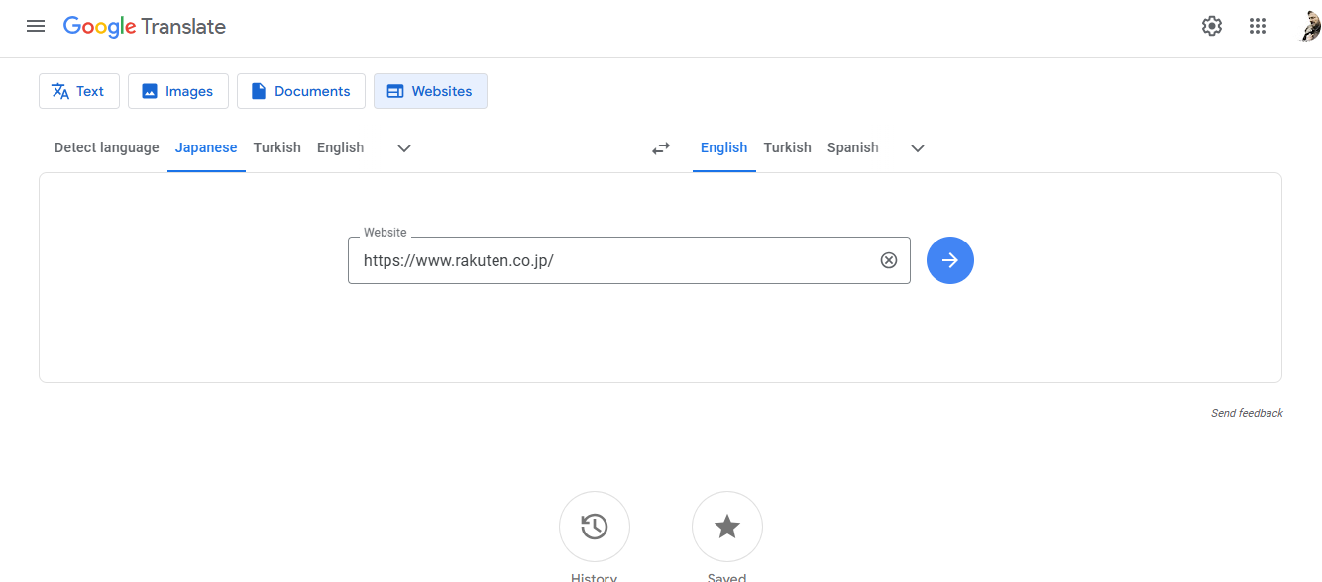Viewport: 1322px width, 582px height.
Task: Open translation History
Action: 595,526
